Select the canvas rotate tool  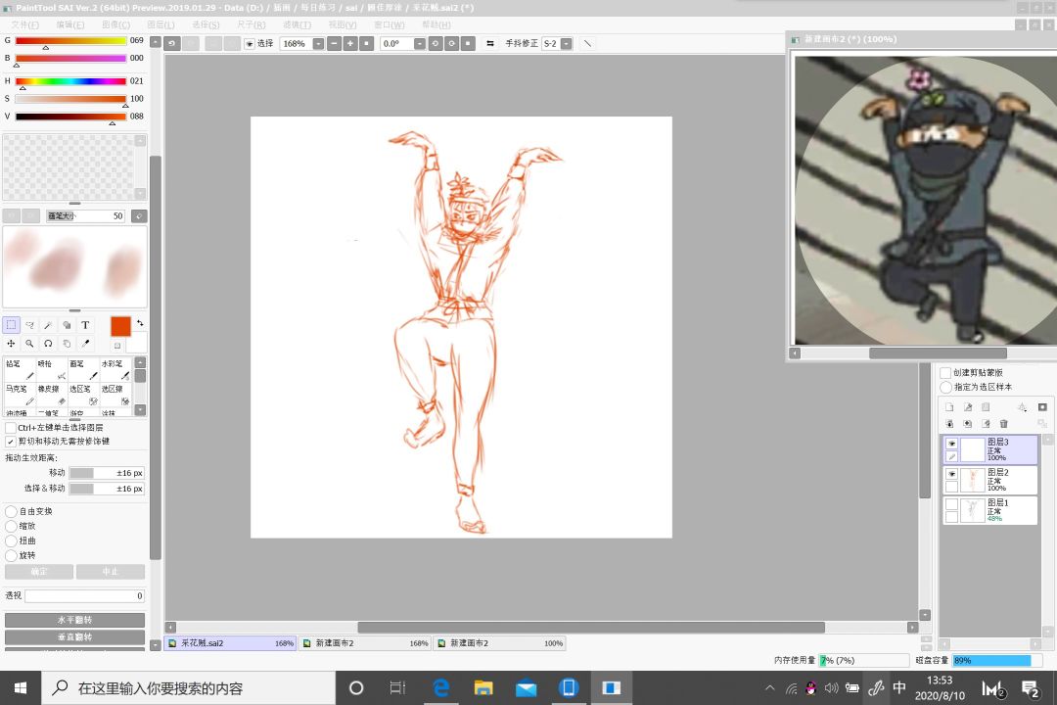(48, 344)
